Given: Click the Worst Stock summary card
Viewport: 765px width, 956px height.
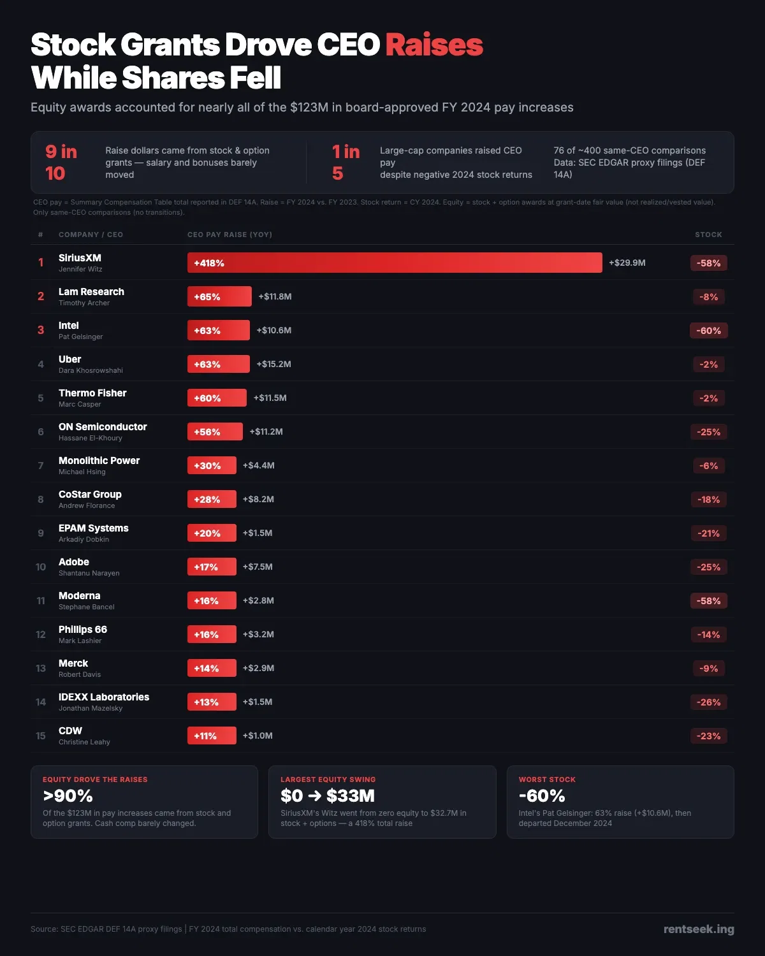Looking at the screenshot, I should click(x=620, y=802).
